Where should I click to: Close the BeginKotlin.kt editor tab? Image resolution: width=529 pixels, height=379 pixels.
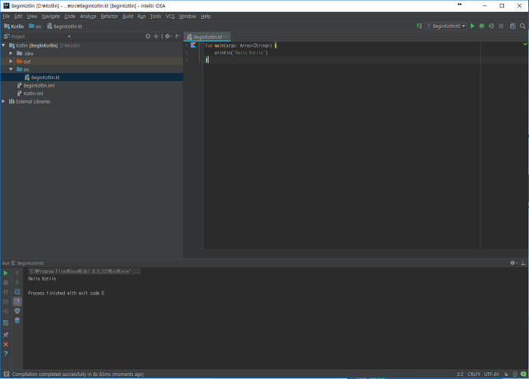click(226, 37)
